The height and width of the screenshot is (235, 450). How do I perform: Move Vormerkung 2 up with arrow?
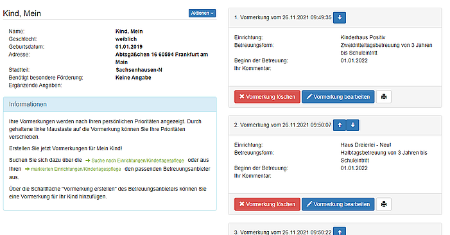point(340,125)
